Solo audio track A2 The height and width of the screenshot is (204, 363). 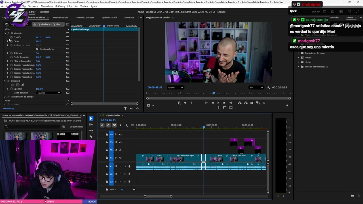pos(125,174)
